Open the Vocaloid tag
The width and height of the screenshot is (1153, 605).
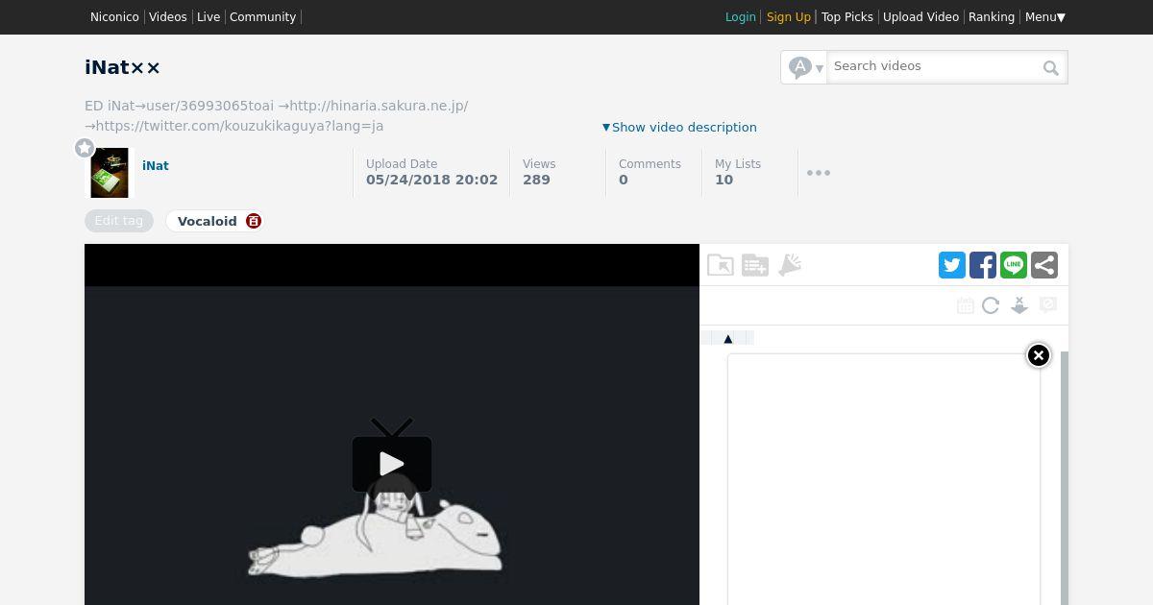pyautogui.click(x=207, y=221)
